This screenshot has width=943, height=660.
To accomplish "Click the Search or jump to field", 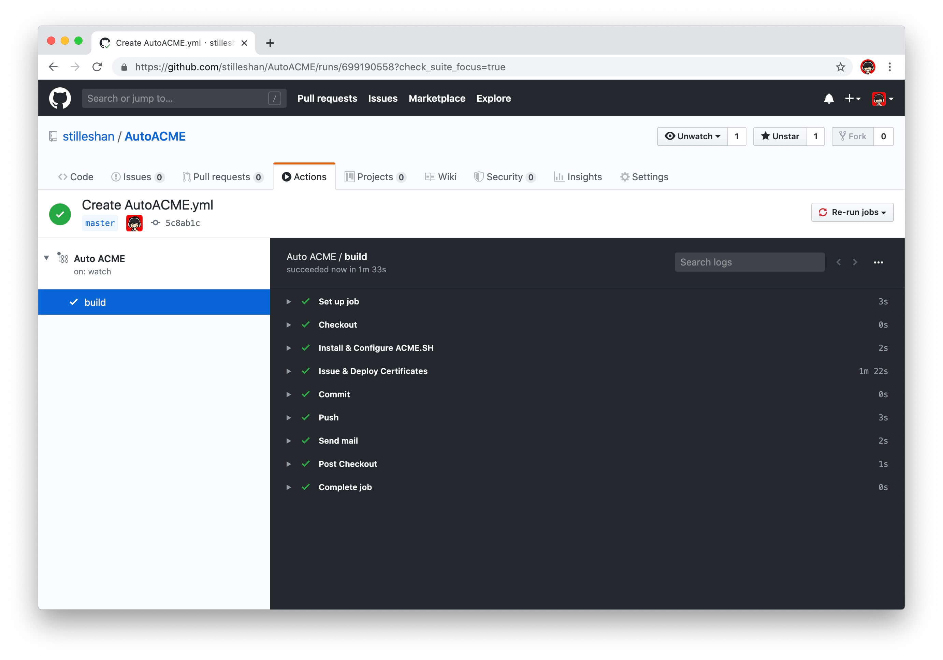I will [184, 98].
